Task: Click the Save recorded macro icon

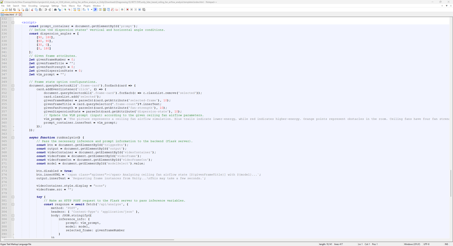Action: pyautogui.click(x=144, y=10)
